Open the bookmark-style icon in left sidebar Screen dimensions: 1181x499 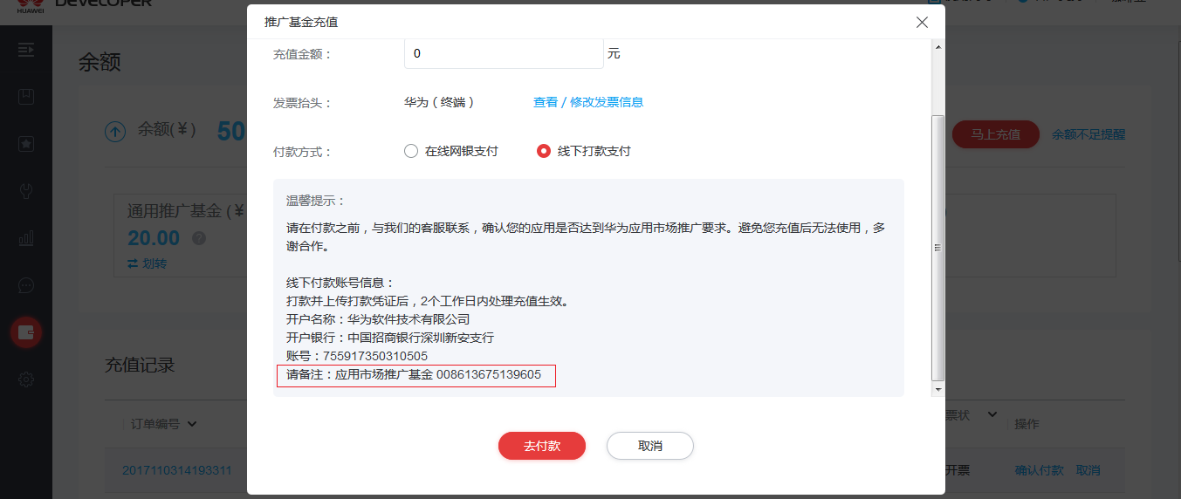tap(26, 97)
